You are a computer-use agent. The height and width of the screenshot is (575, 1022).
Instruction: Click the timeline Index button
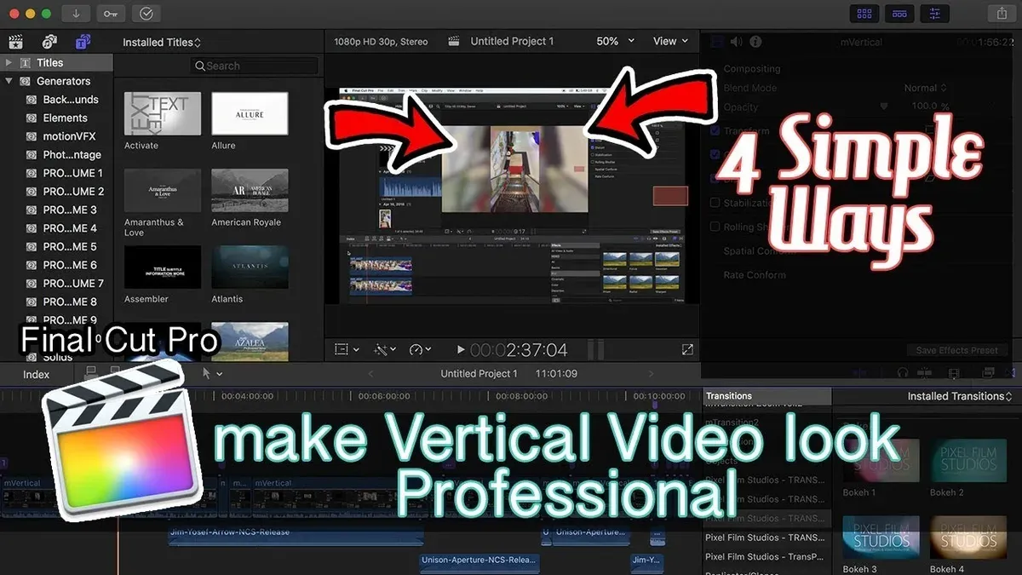point(36,374)
